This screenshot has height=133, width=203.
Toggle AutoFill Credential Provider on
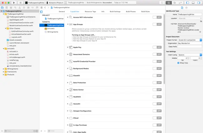157,62
